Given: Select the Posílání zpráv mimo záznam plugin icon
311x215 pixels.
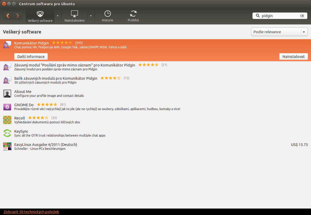Looking at the screenshot, I should pos(7,67).
